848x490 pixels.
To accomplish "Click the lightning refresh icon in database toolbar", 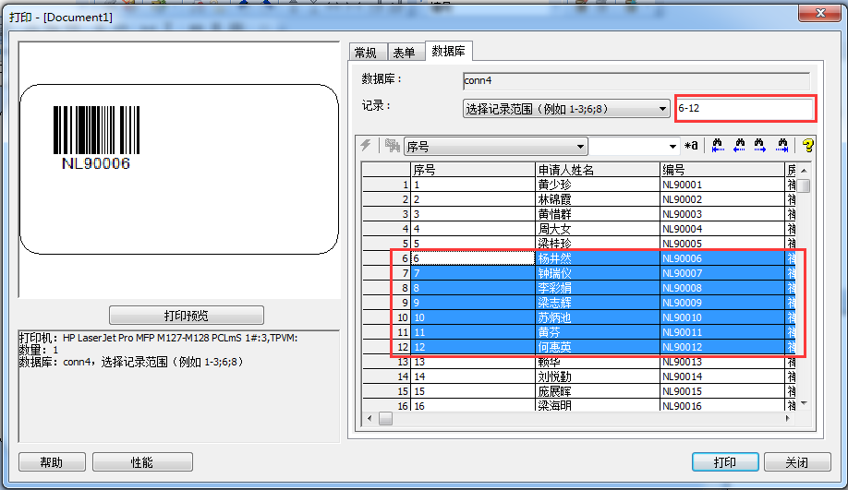I will point(366,145).
